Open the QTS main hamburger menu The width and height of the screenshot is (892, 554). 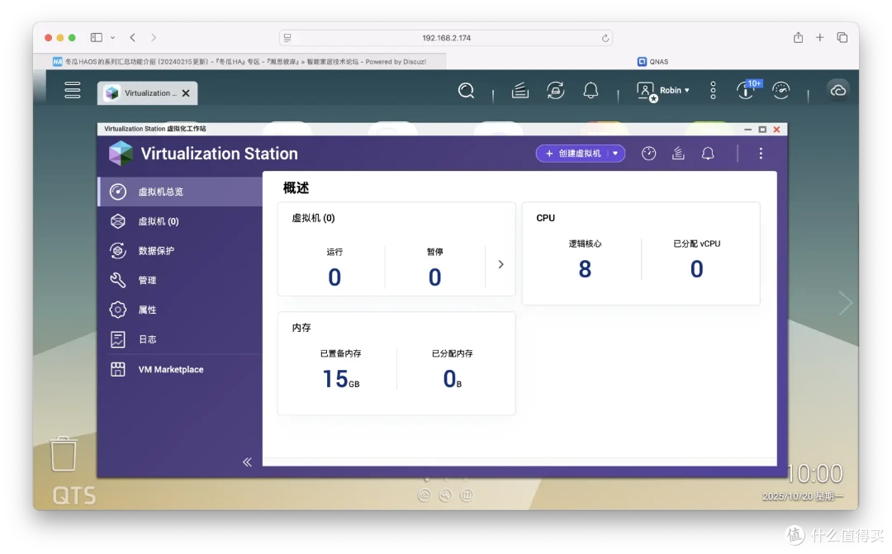click(72, 90)
